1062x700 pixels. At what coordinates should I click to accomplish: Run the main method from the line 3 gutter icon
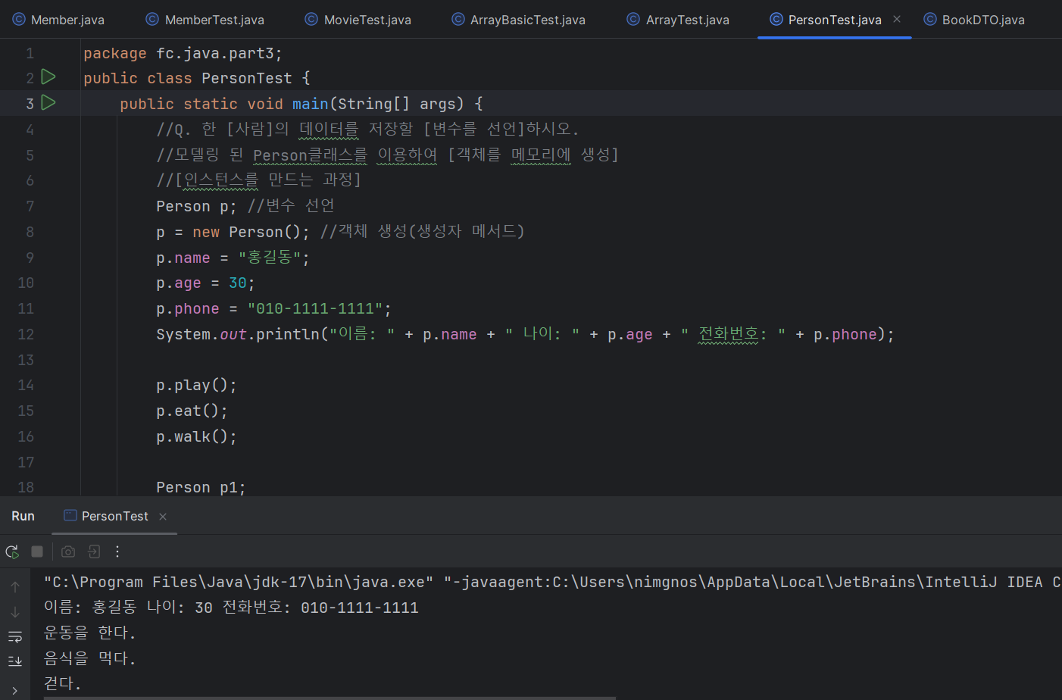[48, 102]
